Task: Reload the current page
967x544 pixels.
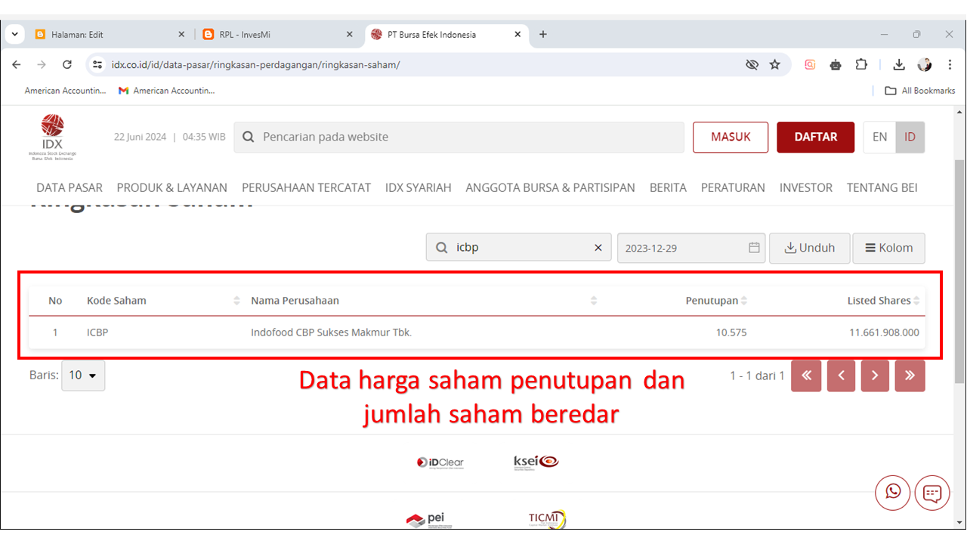Action: tap(67, 65)
